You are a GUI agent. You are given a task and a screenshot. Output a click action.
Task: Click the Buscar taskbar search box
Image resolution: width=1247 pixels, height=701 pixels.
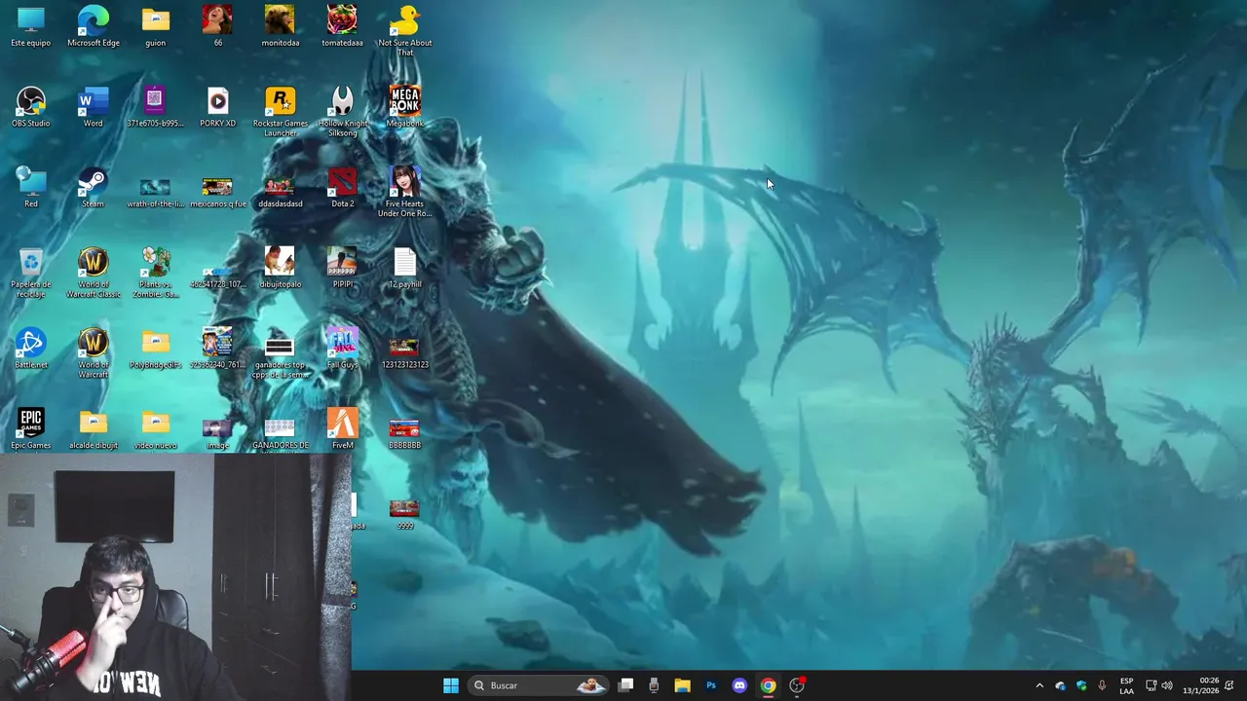pos(538,685)
